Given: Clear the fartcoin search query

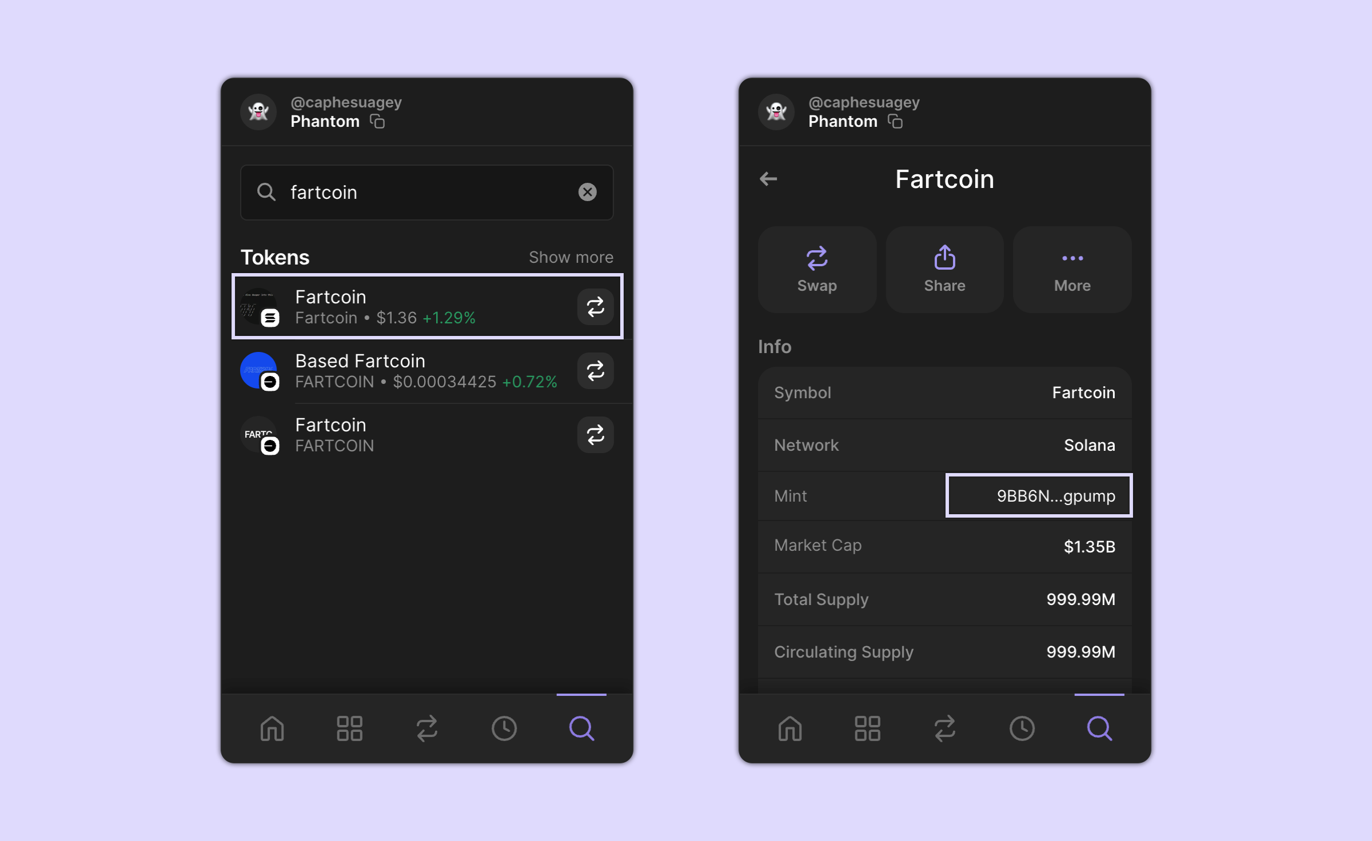Looking at the screenshot, I should click(x=587, y=192).
